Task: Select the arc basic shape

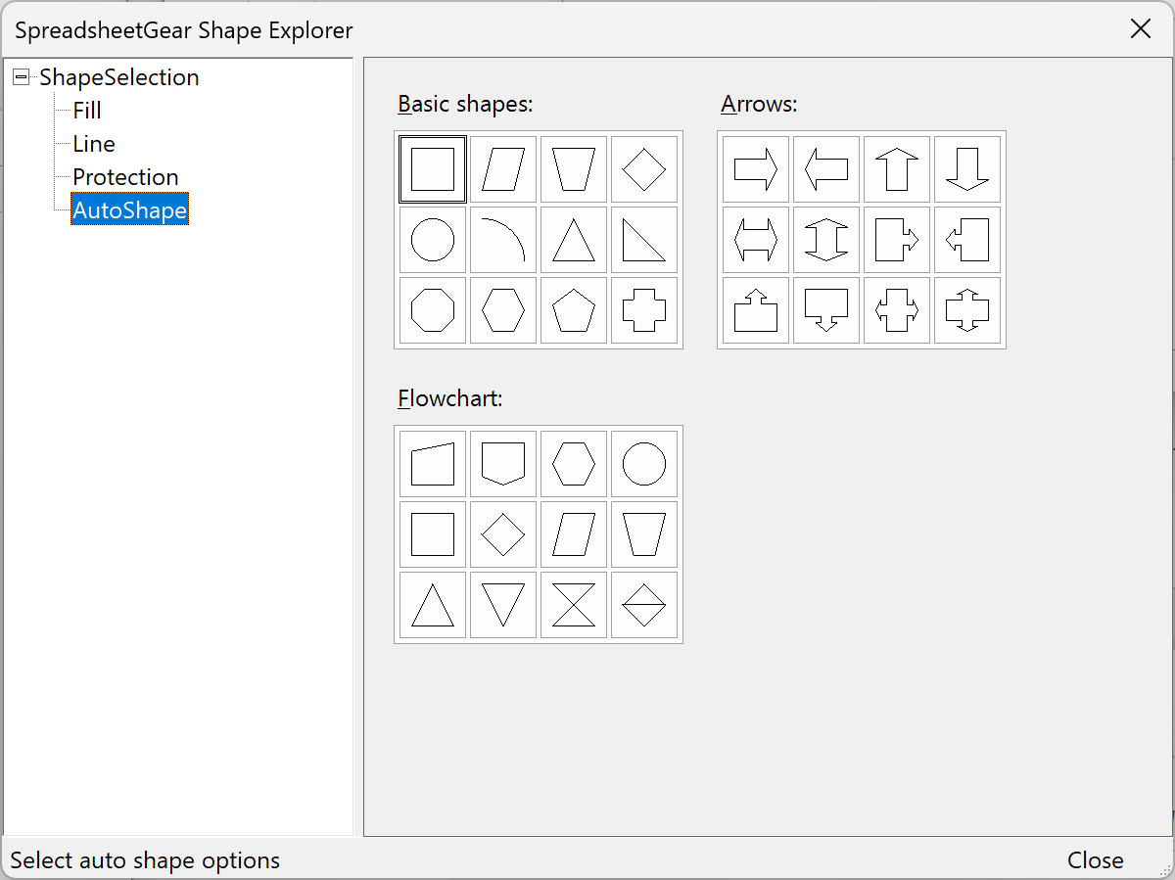Action: pyautogui.click(x=503, y=240)
